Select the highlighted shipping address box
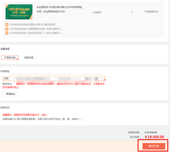 pyautogui.click(x=54, y=78)
